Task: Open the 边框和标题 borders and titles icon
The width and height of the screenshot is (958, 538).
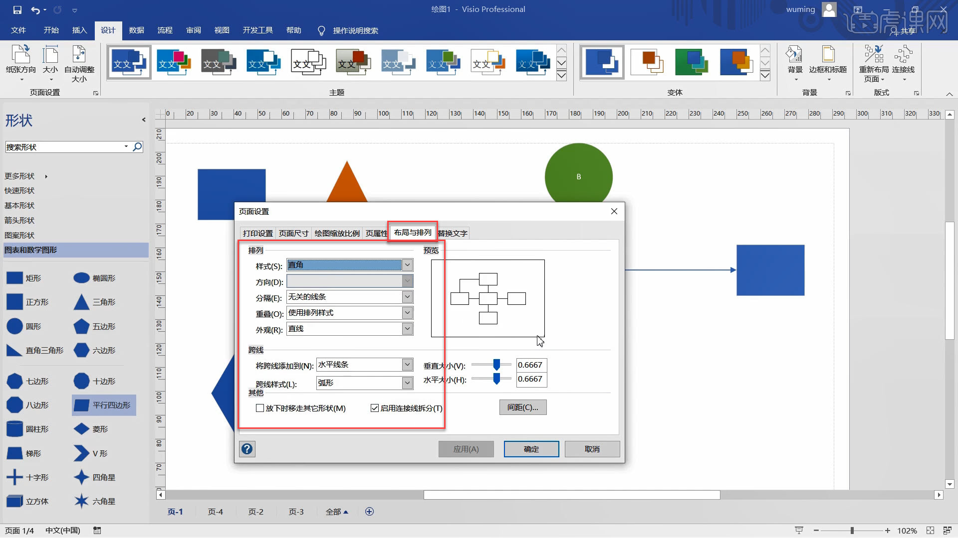Action: (x=829, y=61)
